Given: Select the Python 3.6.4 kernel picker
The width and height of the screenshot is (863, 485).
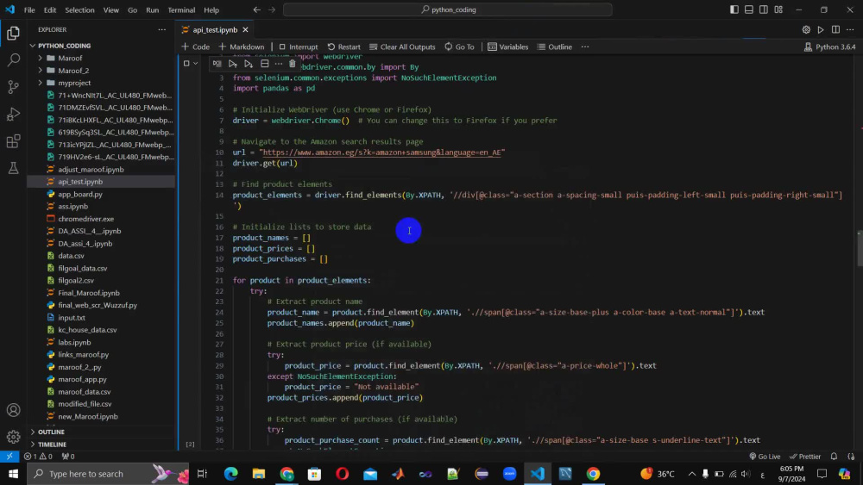Looking at the screenshot, I should pyautogui.click(x=830, y=47).
